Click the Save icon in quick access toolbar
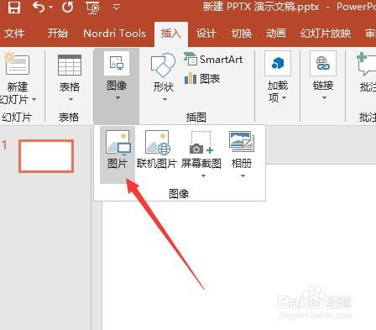 14,7
